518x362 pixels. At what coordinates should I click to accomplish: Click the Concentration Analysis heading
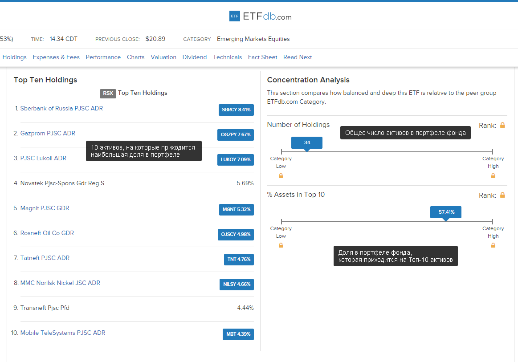[308, 80]
